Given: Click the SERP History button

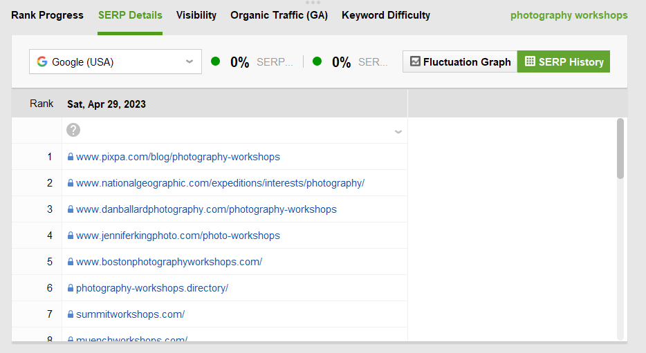Looking at the screenshot, I should click(x=564, y=61).
